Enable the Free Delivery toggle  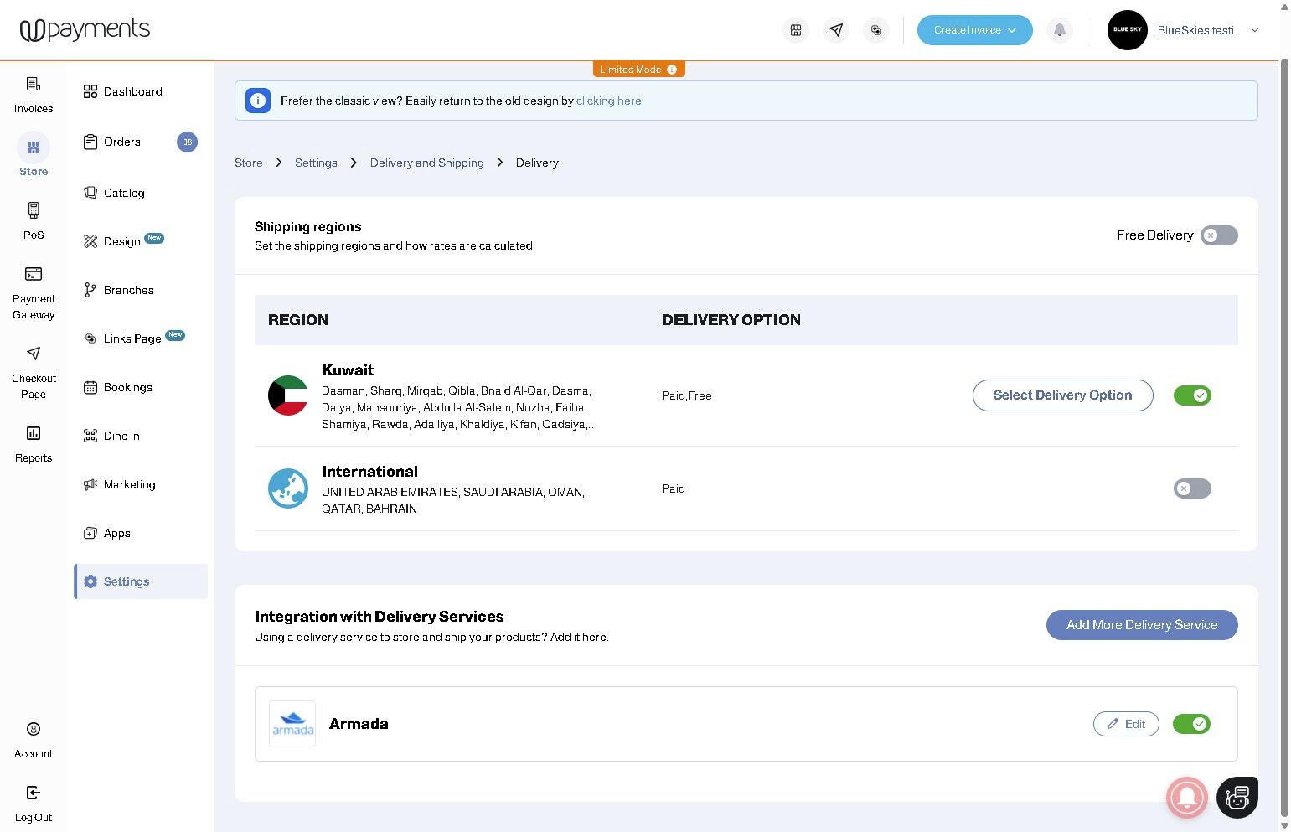[x=1218, y=235]
